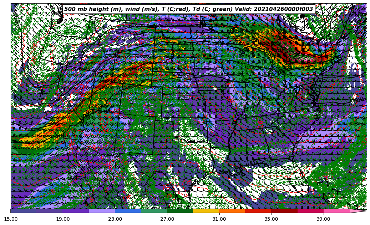Click the 15.00 colorbar tick label
This screenshot has width=370, height=225.
11,219
